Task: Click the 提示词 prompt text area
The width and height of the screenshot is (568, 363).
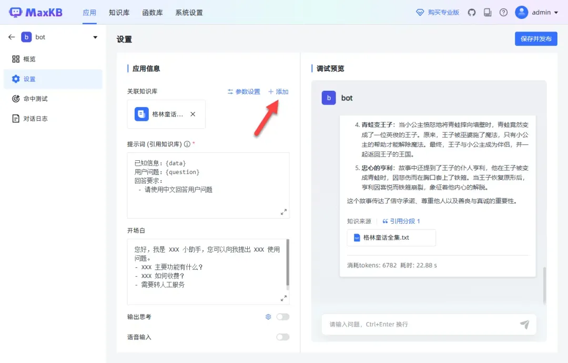Action: (x=208, y=185)
